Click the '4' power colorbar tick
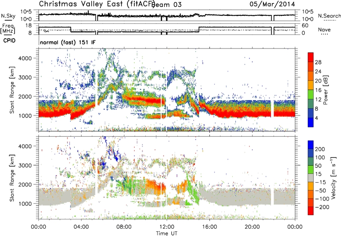This screenshot has width=341, height=236. 316,118
